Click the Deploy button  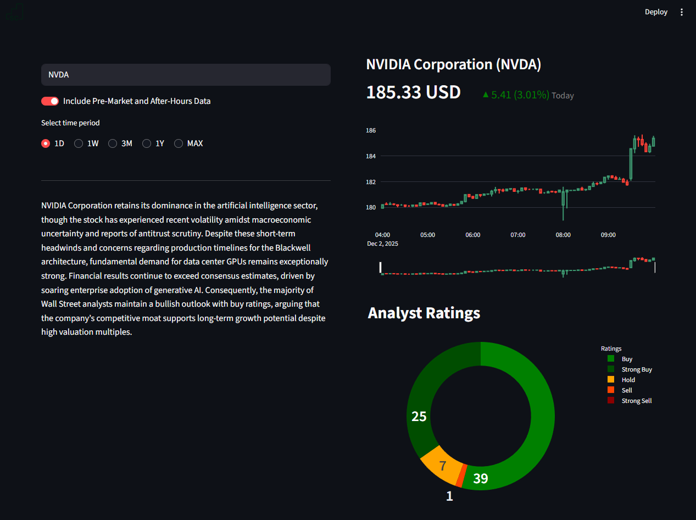[656, 12]
